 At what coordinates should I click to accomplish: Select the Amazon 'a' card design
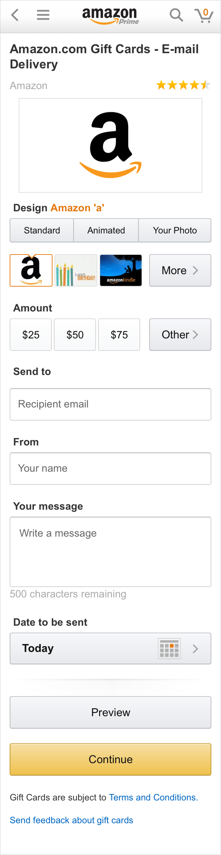pos(31,270)
